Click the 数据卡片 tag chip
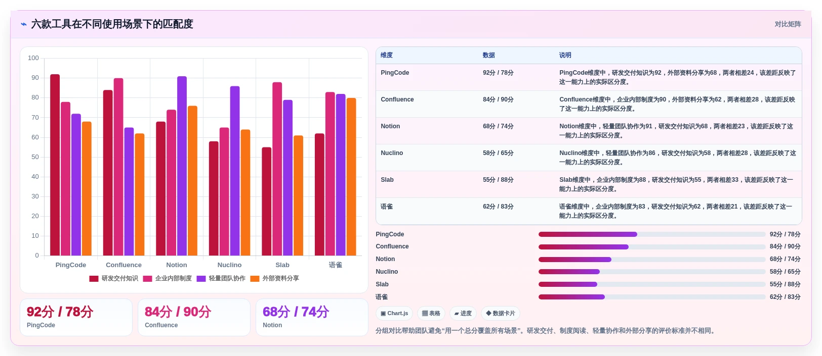This screenshot has height=356, width=822. click(x=501, y=314)
